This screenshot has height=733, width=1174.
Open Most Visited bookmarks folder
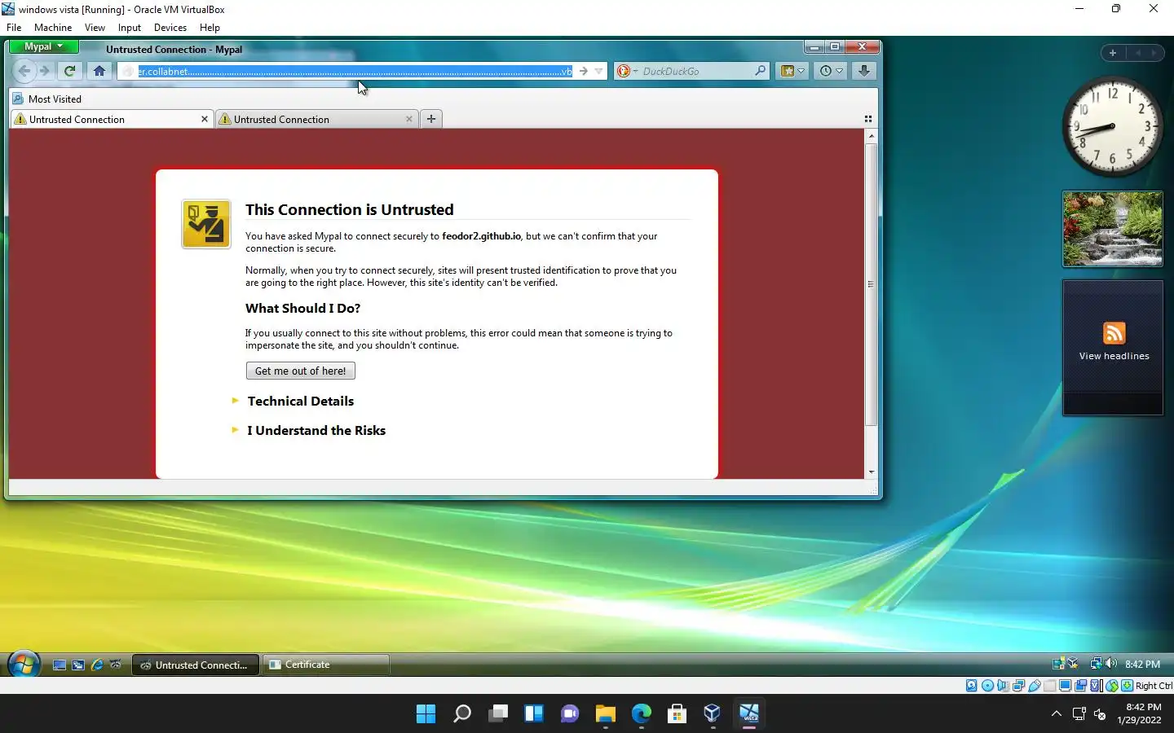(x=47, y=99)
